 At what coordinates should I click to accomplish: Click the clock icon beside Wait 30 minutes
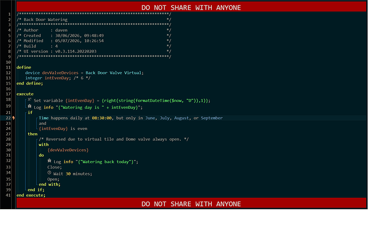coord(49,173)
